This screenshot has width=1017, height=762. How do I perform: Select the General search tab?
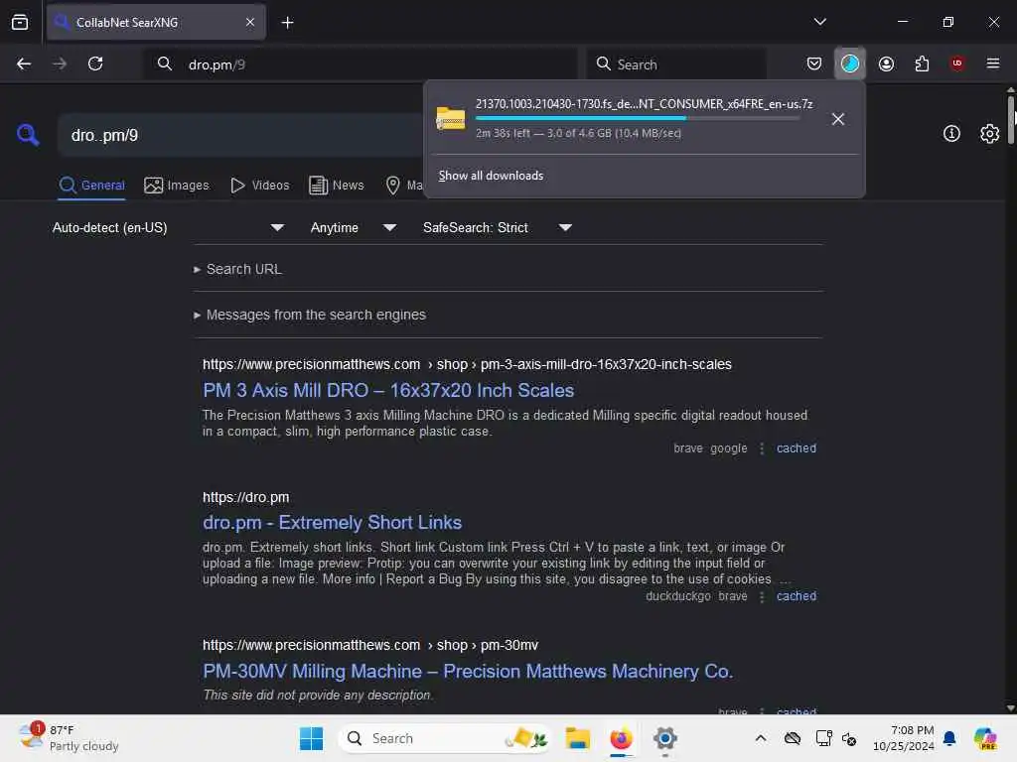[91, 186]
